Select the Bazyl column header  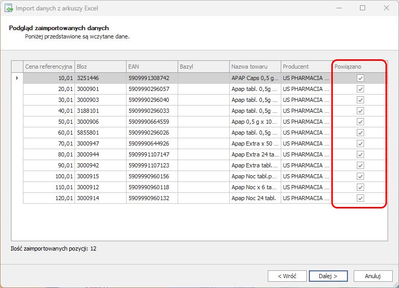click(203, 67)
